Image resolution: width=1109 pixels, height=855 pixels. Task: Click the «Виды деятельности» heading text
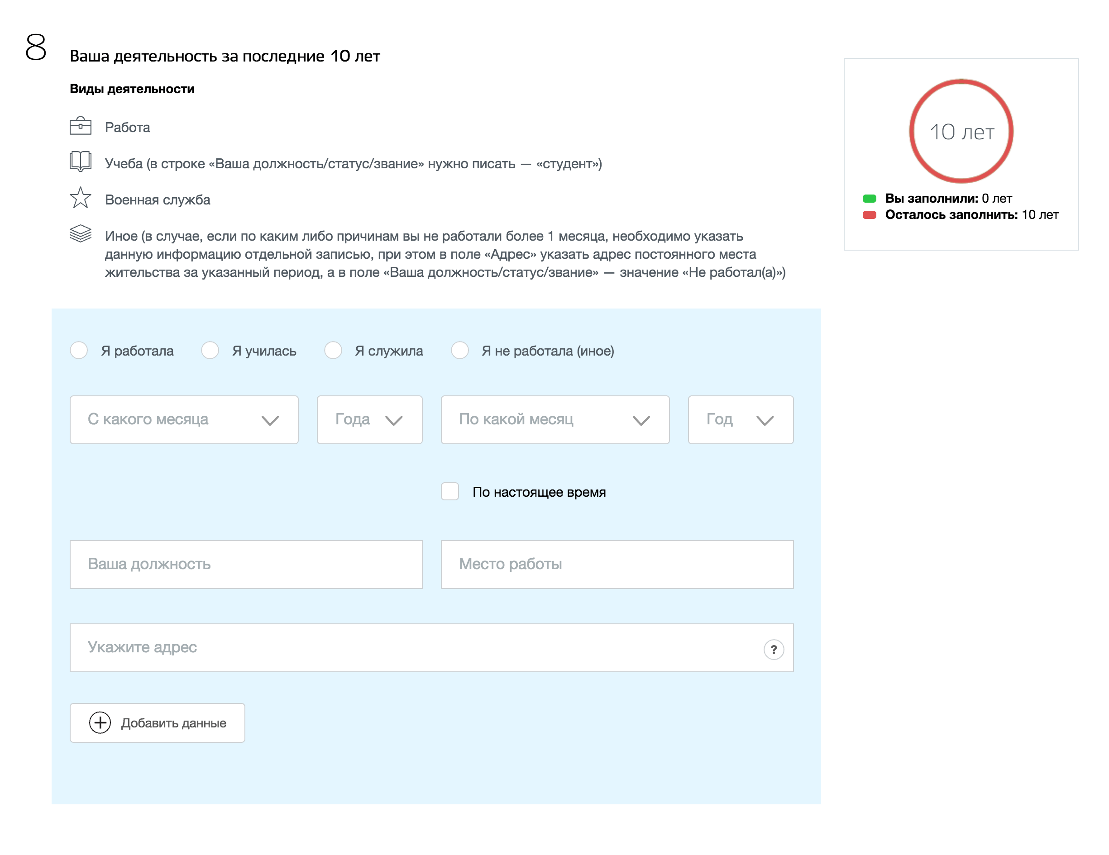(132, 89)
